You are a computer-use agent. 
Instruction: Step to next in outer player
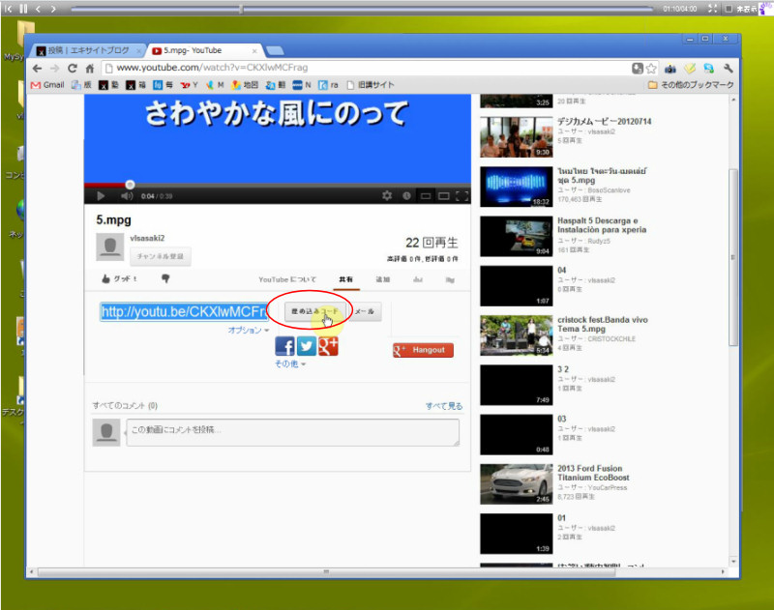click(53, 9)
